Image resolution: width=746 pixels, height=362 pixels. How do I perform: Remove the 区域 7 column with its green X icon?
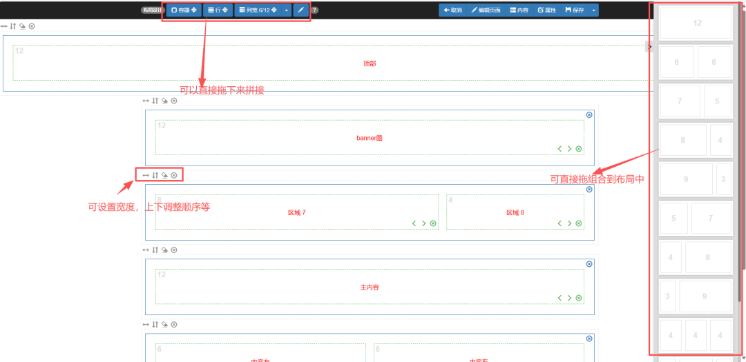coord(433,223)
